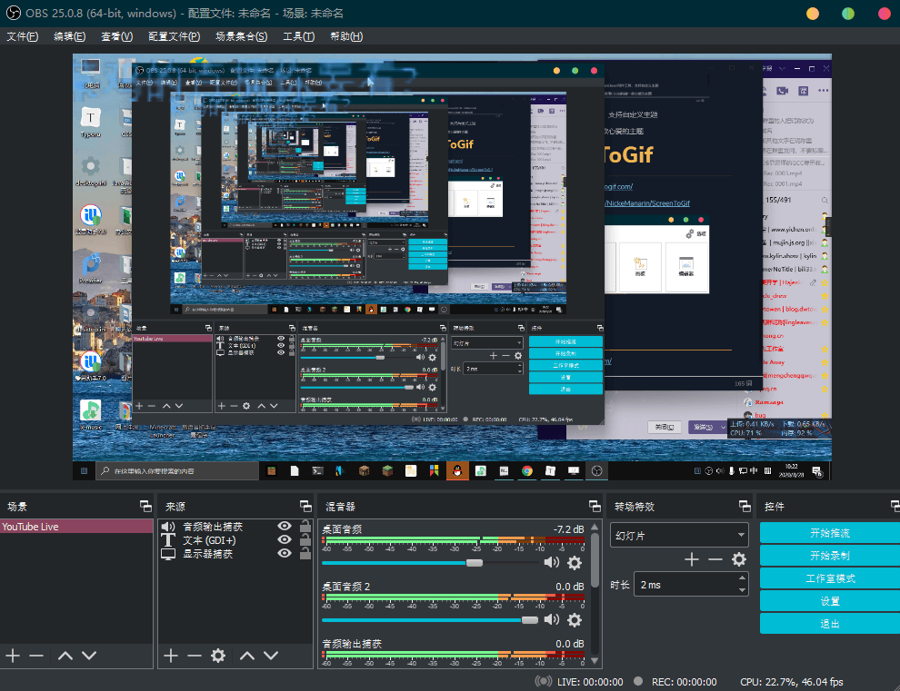Add a new source with the plus icon
Viewport: 900px width, 691px height.
[171, 656]
